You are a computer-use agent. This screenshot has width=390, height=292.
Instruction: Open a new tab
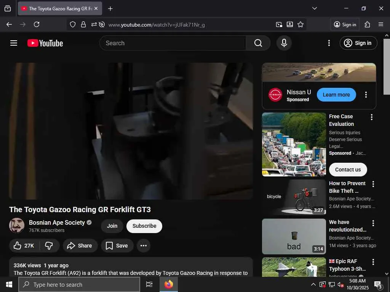click(x=110, y=9)
